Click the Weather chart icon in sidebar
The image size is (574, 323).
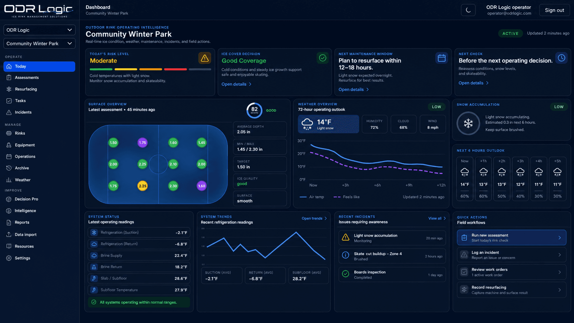click(x=9, y=180)
